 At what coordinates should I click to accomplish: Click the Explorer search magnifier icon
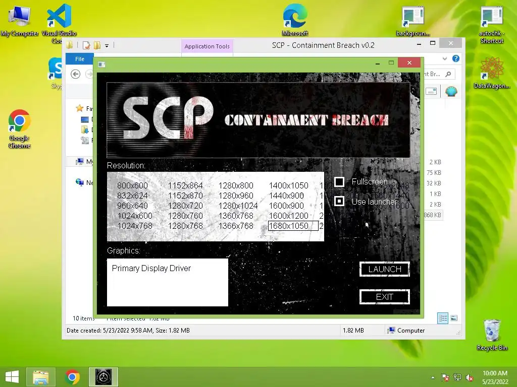point(448,74)
